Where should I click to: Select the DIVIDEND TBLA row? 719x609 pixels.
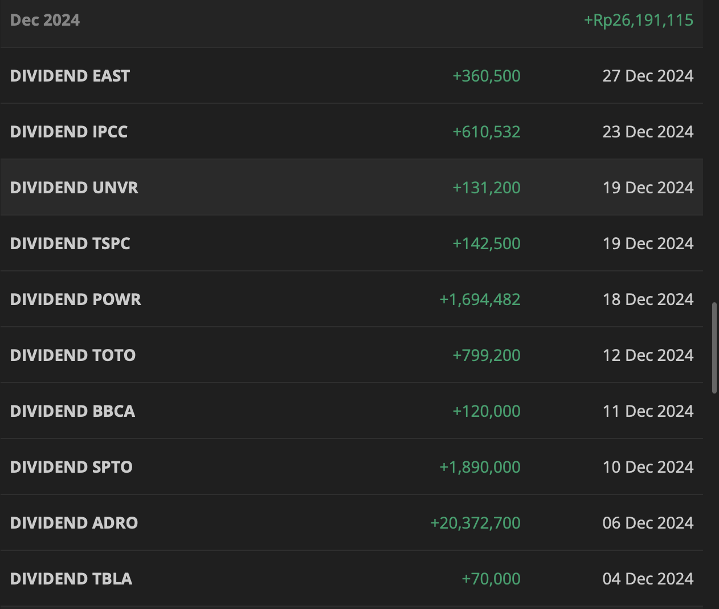(x=71, y=579)
